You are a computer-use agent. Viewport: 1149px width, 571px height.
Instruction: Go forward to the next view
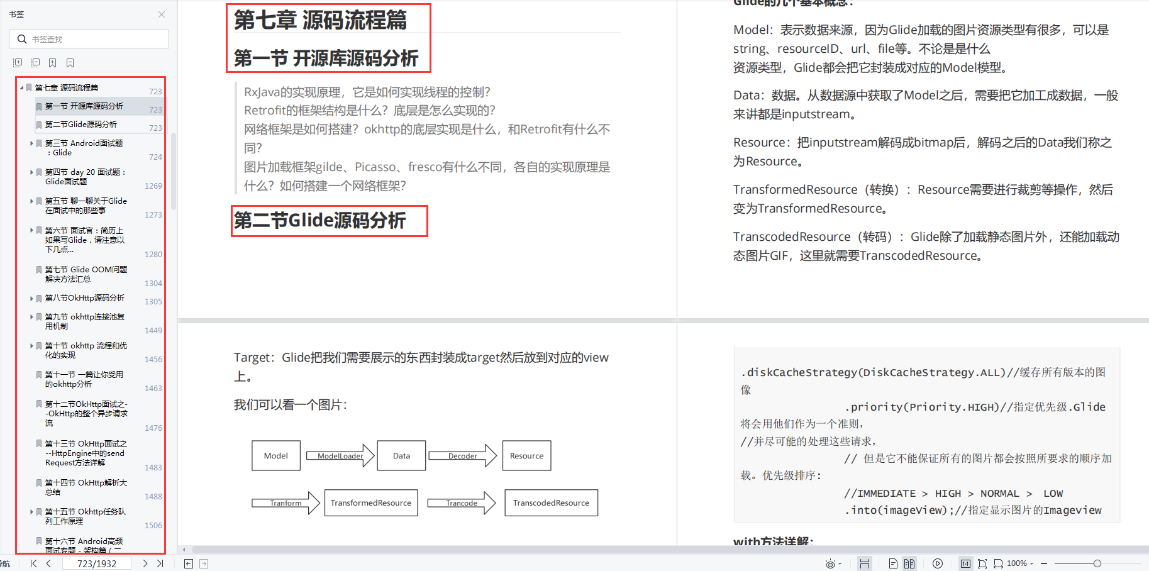coord(204,563)
